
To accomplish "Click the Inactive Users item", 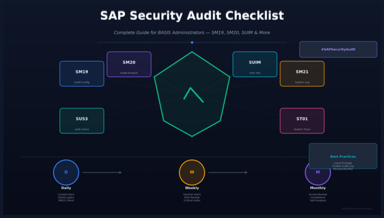I will 192,194.
